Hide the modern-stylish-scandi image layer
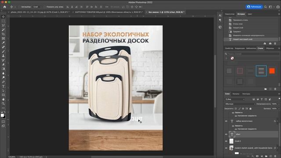 (226, 148)
